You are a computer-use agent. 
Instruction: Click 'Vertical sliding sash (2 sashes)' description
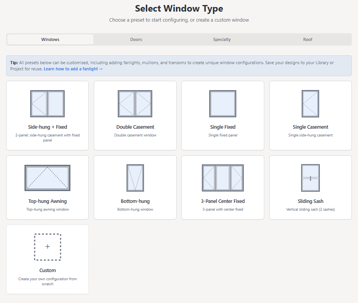point(310,209)
